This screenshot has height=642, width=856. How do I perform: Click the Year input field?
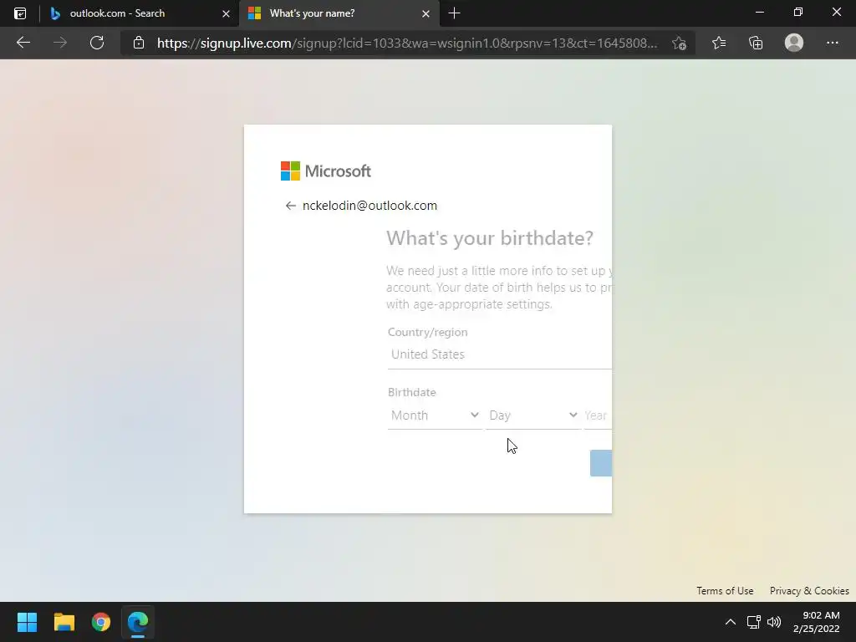tap(598, 415)
